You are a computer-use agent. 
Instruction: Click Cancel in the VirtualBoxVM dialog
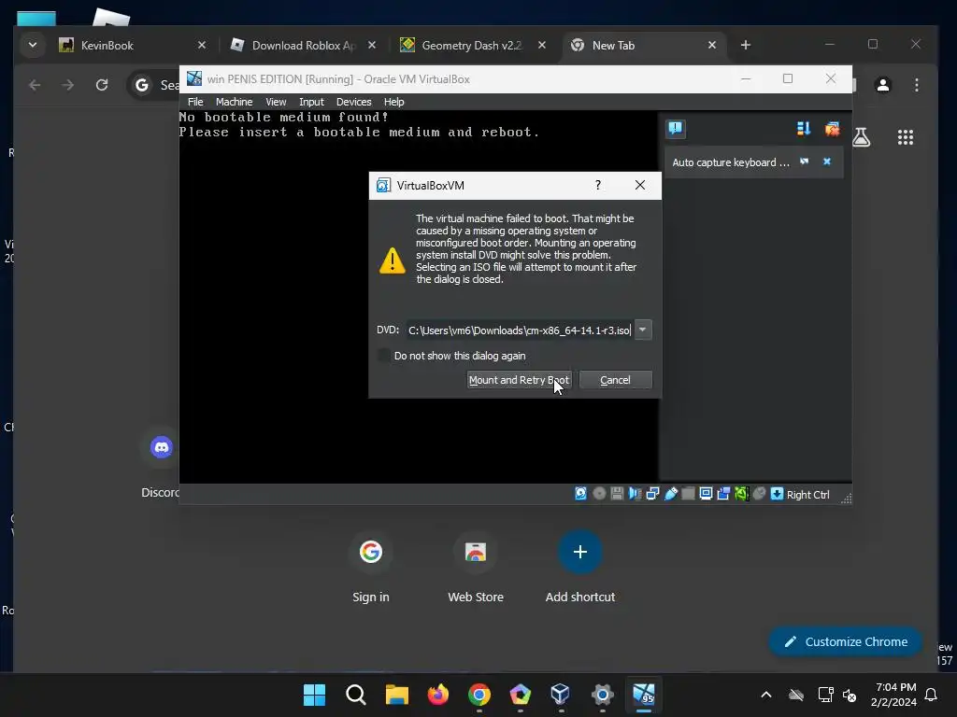[x=615, y=380]
